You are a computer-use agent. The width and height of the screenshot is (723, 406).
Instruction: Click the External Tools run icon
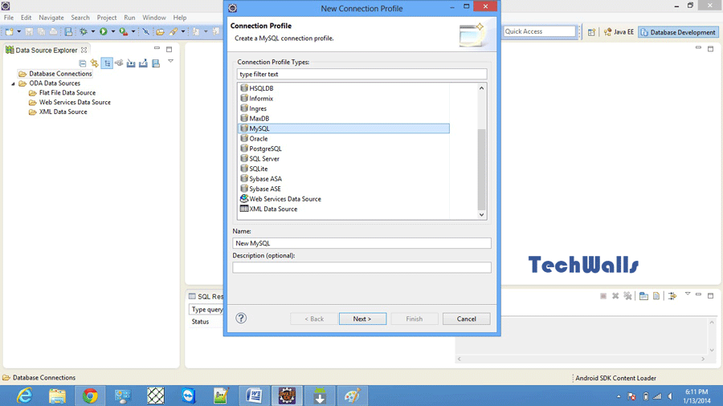click(123, 32)
